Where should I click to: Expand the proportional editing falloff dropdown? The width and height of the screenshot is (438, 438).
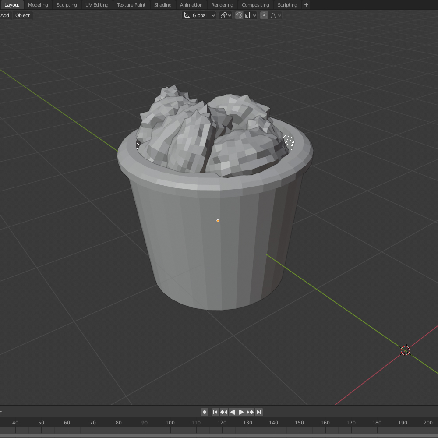pos(276,15)
